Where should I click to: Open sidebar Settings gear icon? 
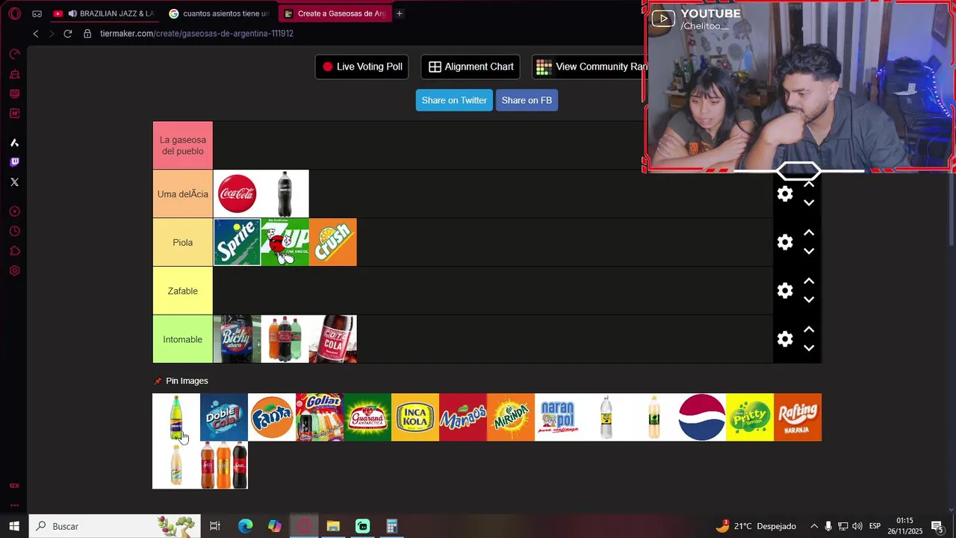[14, 270]
